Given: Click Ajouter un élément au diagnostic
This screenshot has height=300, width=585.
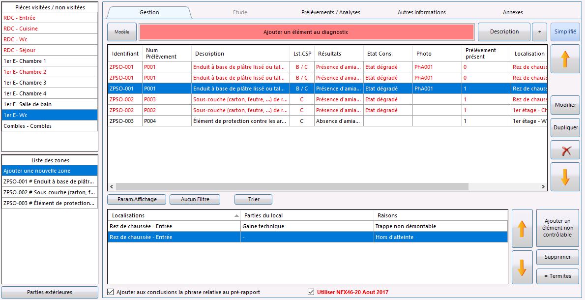Looking at the screenshot, I should pyautogui.click(x=306, y=32).
